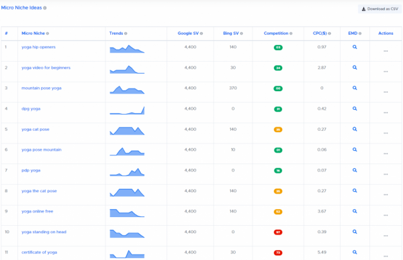Open actions menu for yoga standing on head
Viewport: 403px width, 260px height.
coord(386,236)
